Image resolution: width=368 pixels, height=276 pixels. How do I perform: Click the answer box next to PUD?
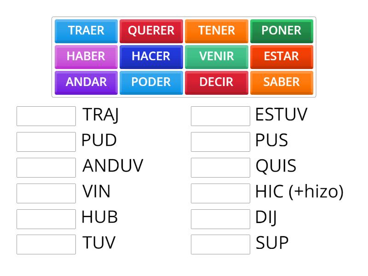(x=46, y=141)
